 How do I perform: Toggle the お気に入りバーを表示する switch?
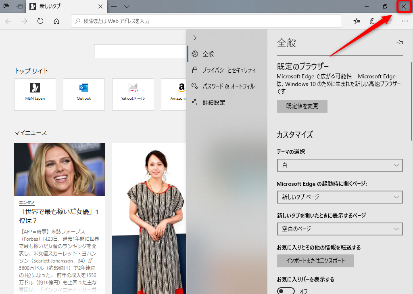pos(286,290)
